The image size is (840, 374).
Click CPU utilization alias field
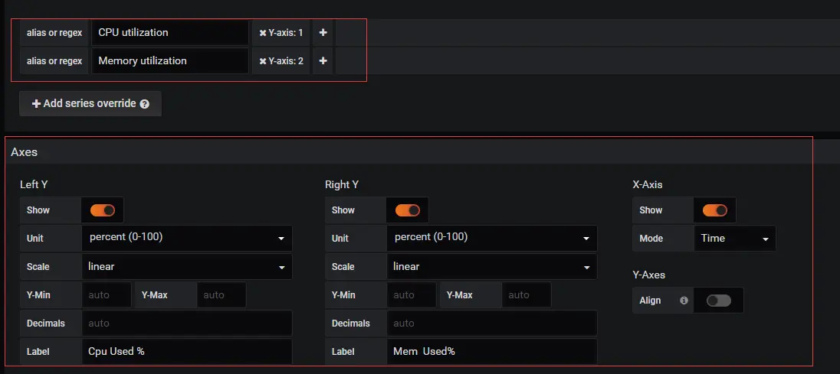pos(169,33)
